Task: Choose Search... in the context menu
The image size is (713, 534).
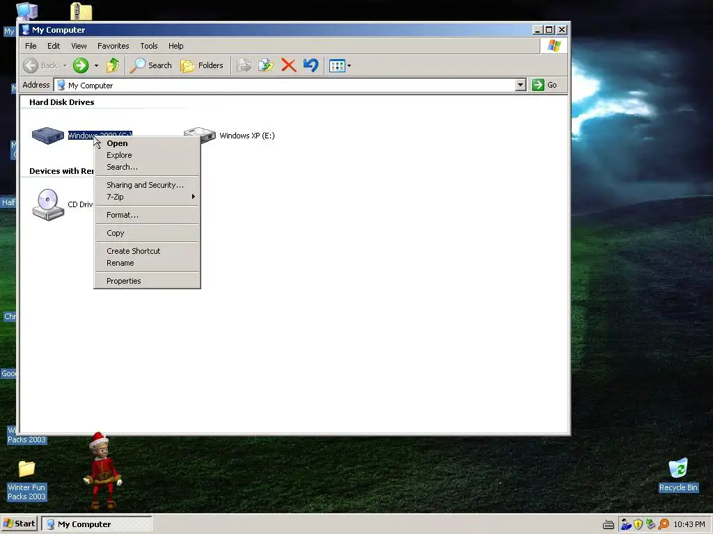Action: pyautogui.click(x=147, y=167)
